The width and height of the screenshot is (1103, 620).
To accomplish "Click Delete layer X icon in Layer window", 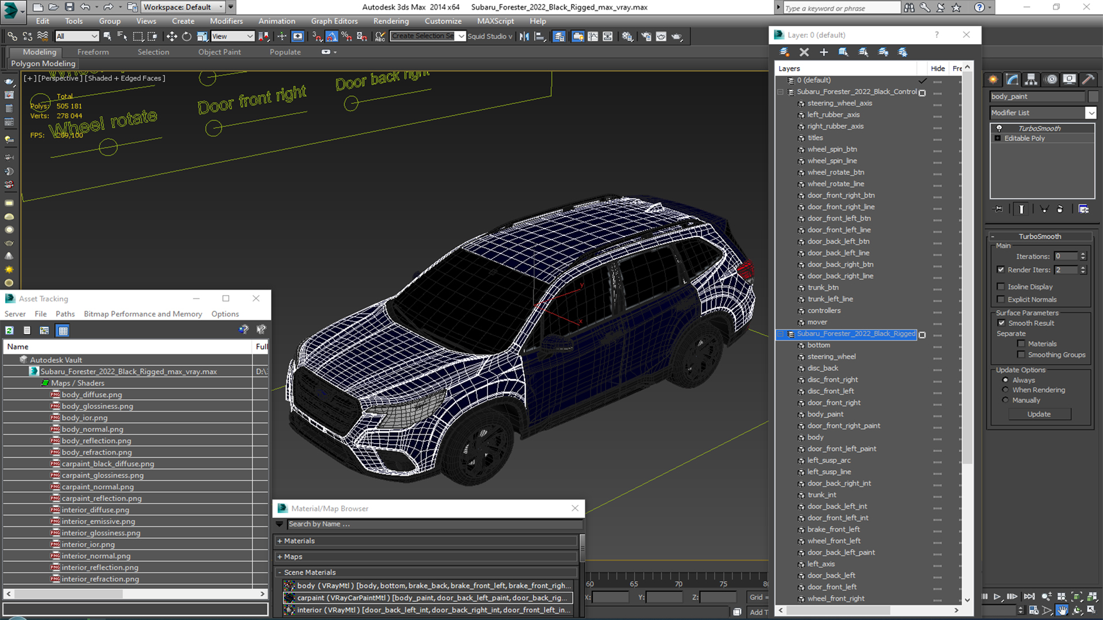I will 804,52.
